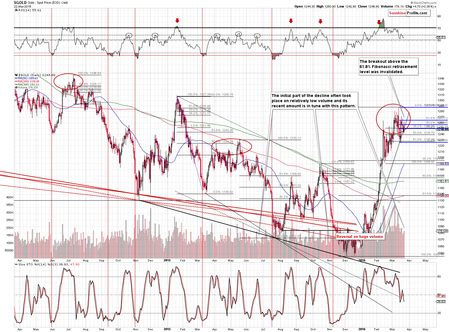Click the red MA(200) legend line swatch
This screenshot has height=332, width=449.
[16, 81]
